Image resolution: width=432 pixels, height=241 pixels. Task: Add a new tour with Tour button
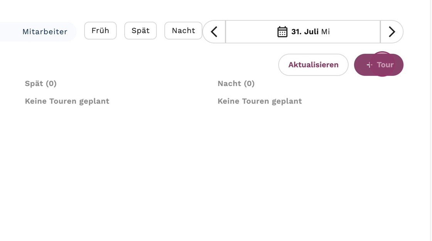pos(379,65)
